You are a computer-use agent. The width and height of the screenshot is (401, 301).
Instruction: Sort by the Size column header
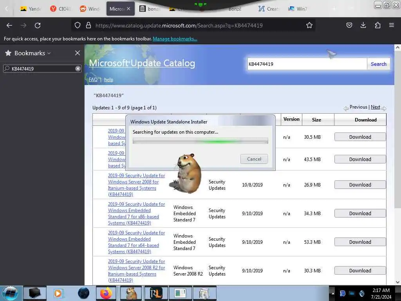(316, 120)
